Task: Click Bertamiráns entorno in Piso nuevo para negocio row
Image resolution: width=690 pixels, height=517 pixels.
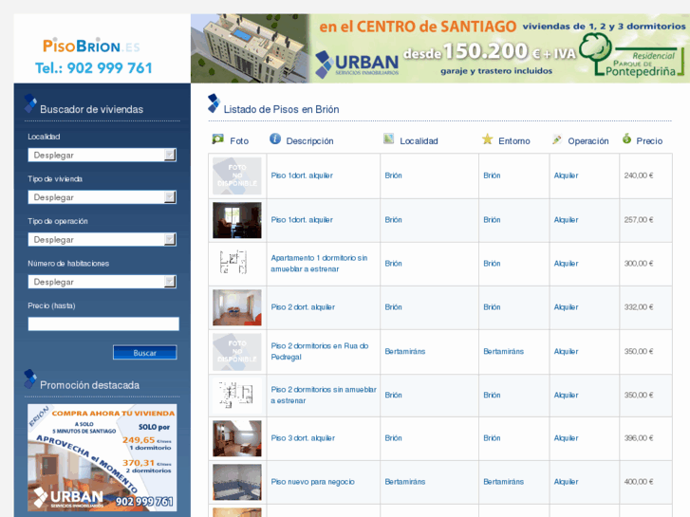Action: 503,482
